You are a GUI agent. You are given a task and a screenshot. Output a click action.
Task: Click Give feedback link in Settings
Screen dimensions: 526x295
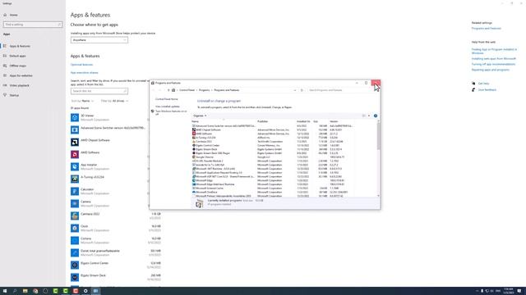pyautogui.click(x=487, y=90)
